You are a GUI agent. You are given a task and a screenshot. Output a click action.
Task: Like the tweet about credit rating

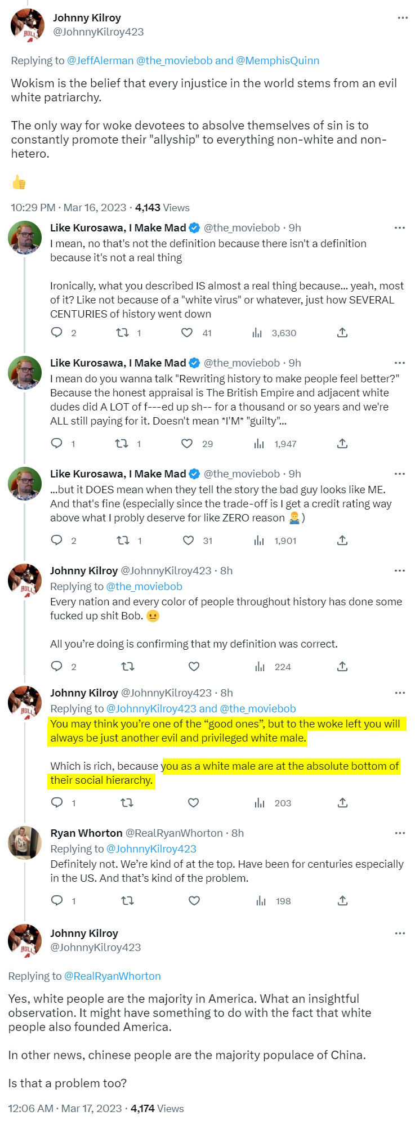click(189, 541)
